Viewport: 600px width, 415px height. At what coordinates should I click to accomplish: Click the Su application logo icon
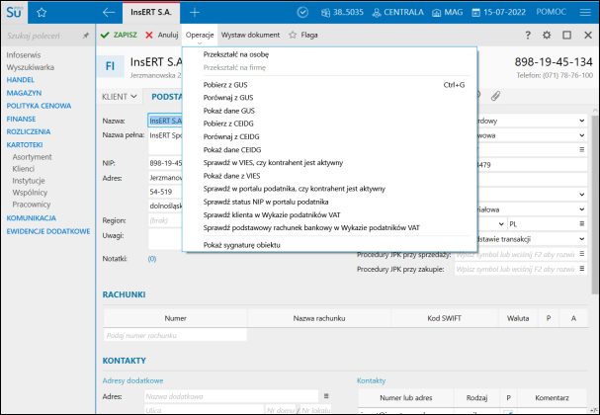pos(14,12)
